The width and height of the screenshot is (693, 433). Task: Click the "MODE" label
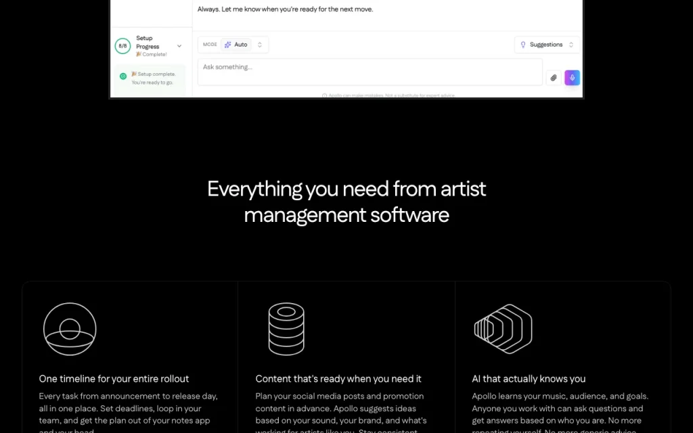coord(210,45)
